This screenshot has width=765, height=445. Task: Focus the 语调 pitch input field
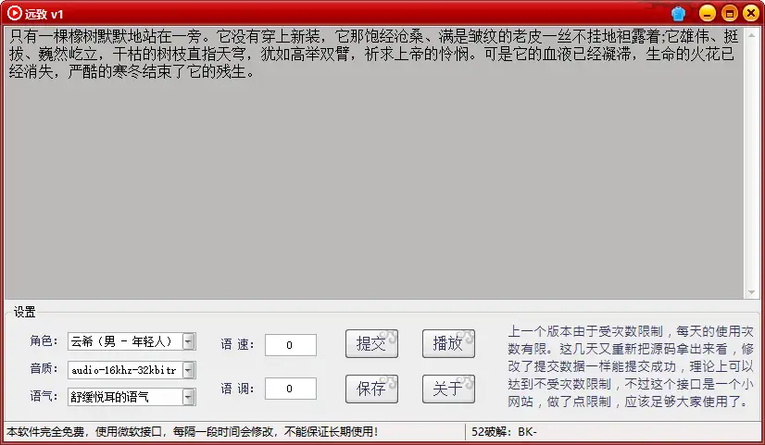290,389
